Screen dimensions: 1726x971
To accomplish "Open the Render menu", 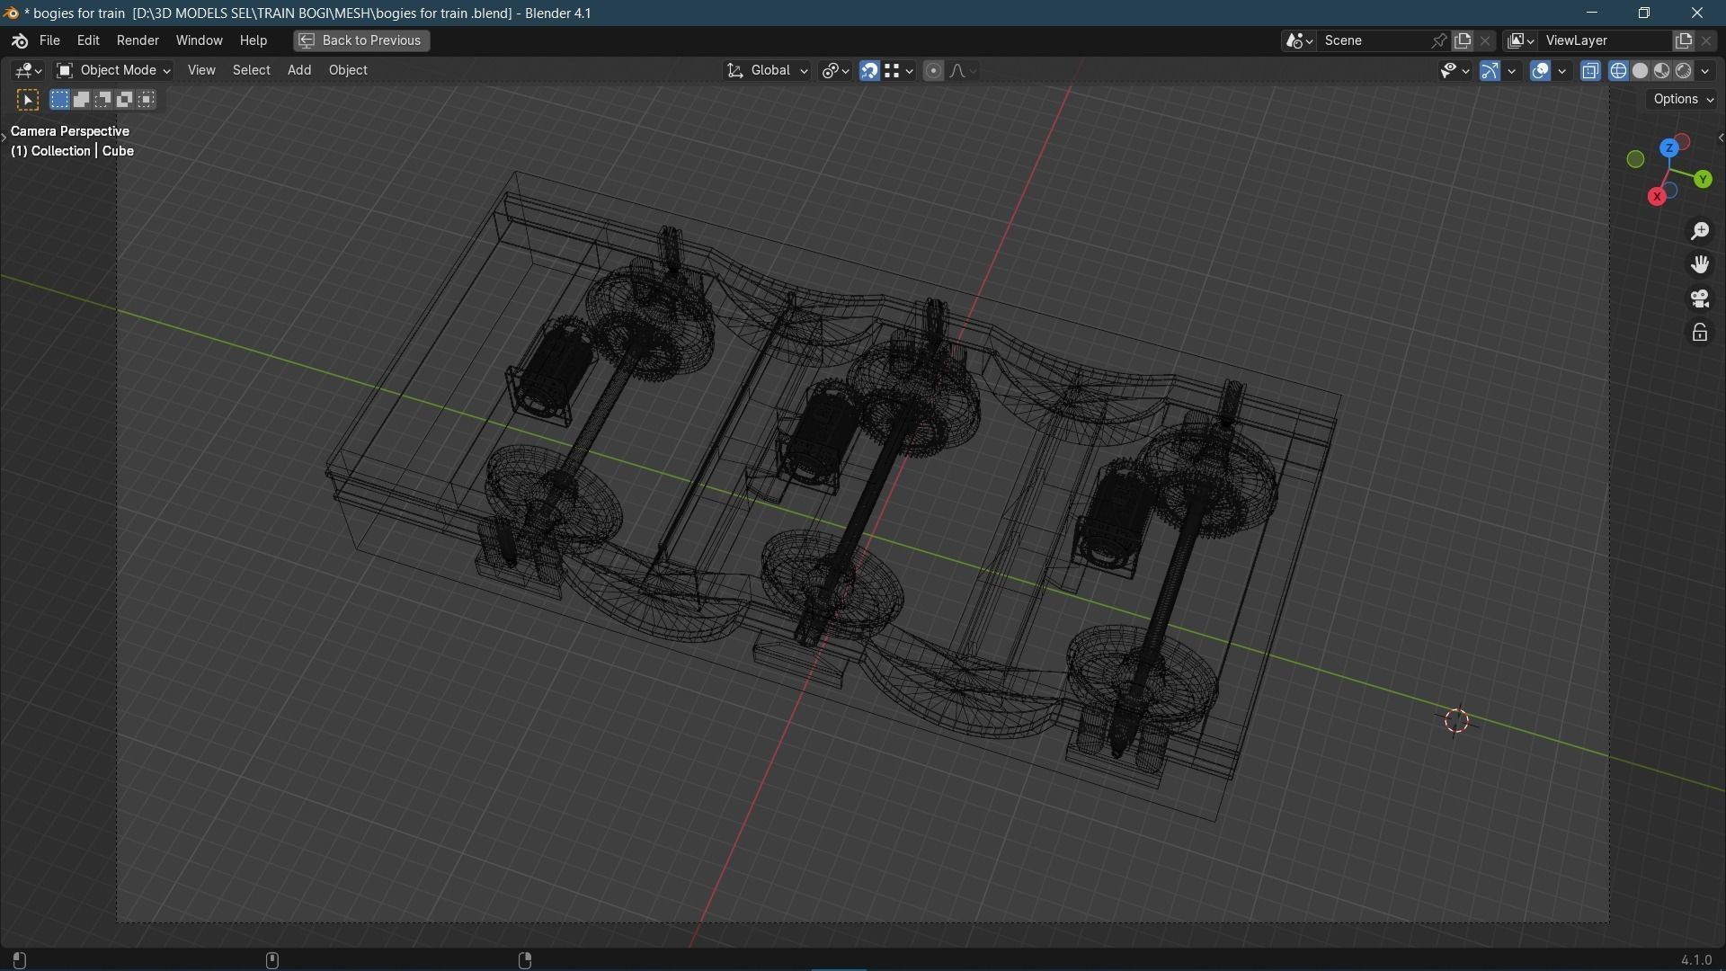I will click(x=138, y=40).
